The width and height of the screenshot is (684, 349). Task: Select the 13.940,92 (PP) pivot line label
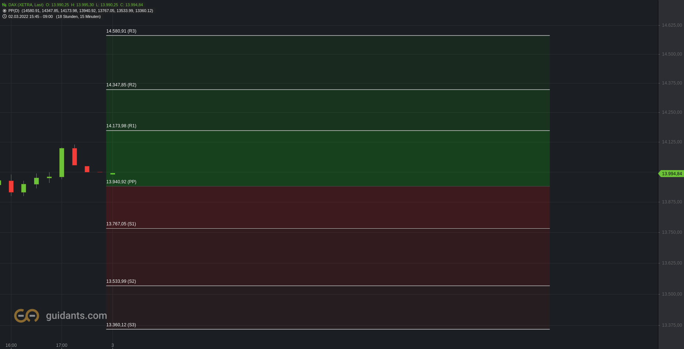coord(121,182)
